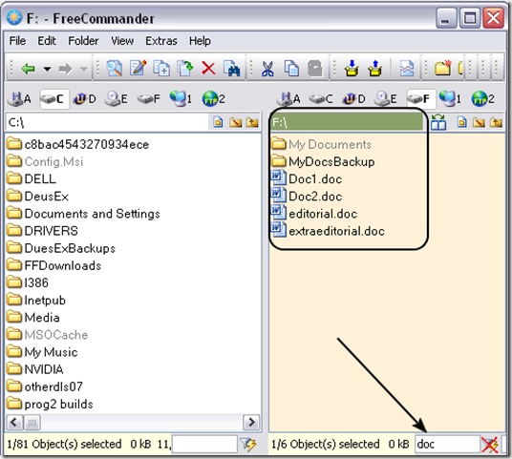The width and height of the screenshot is (512, 459).
Task: Click the grayed Paste icon
Action: tap(315, 69)
